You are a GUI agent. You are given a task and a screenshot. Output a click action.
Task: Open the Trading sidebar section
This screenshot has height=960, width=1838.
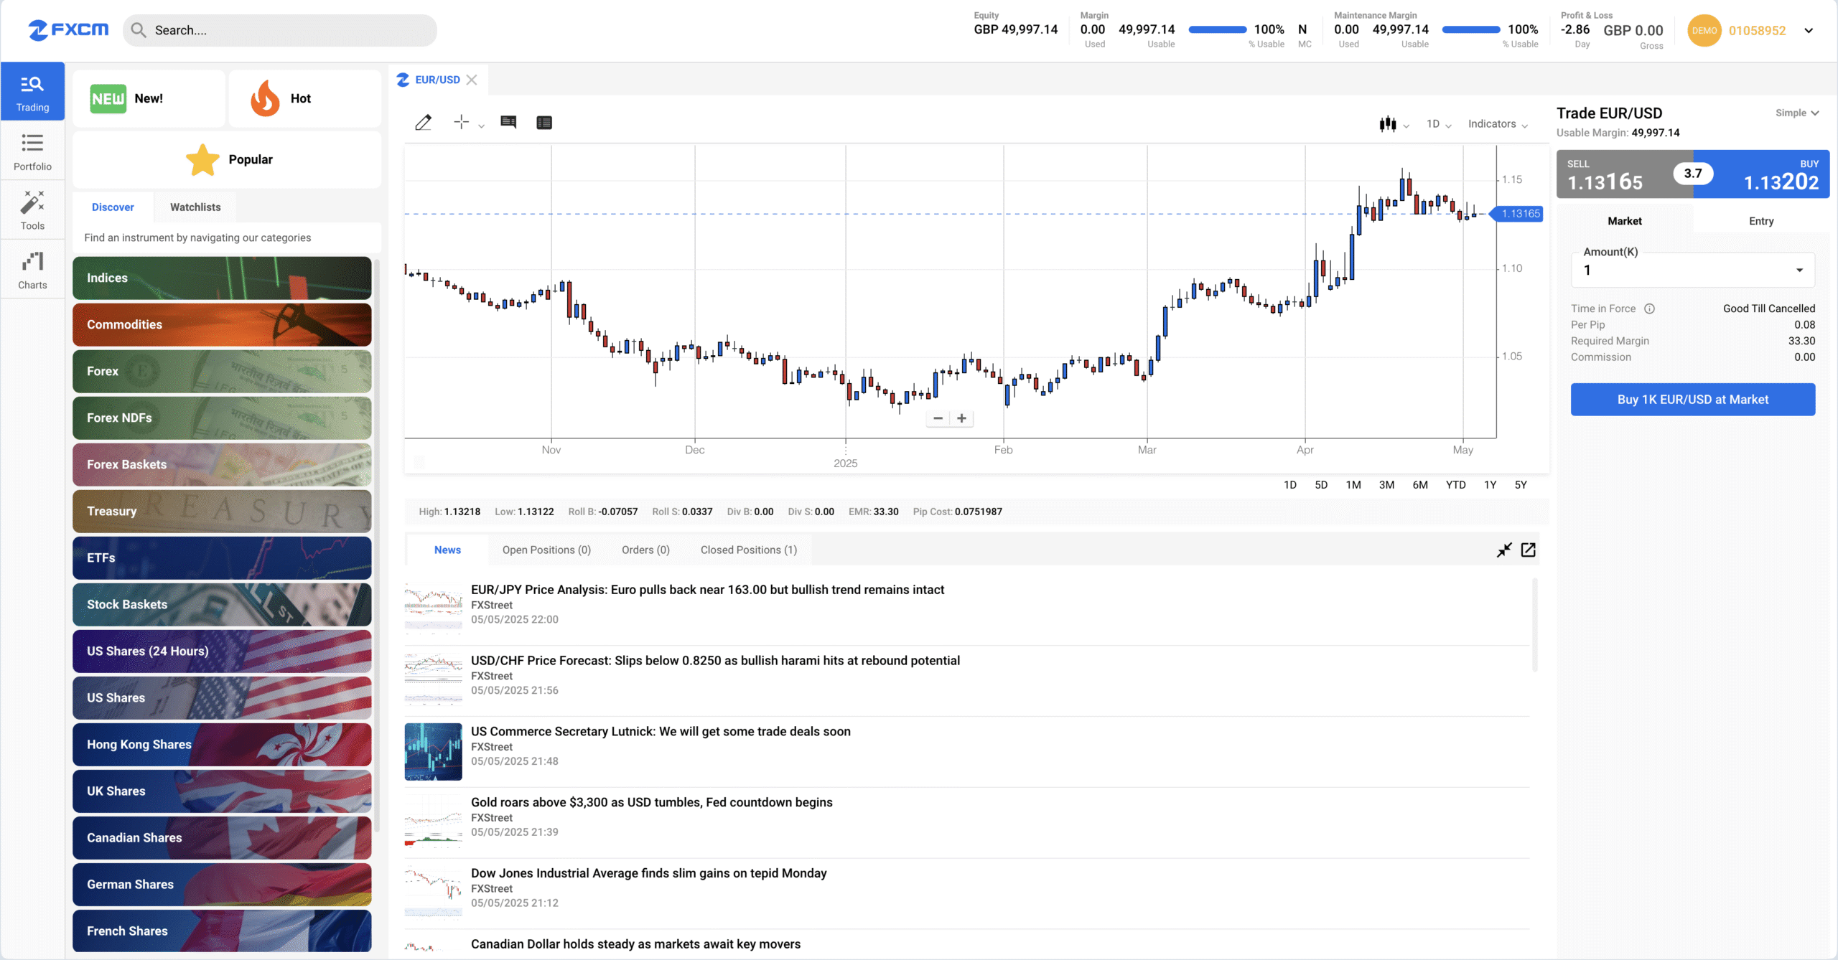32,92
